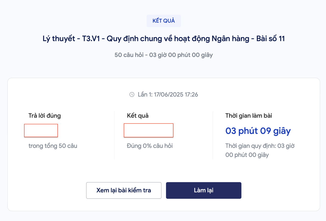
Task: Click the divider between Trả lời đúng and Kết quả
Action: pyautogui.click(x=114, y=135)
